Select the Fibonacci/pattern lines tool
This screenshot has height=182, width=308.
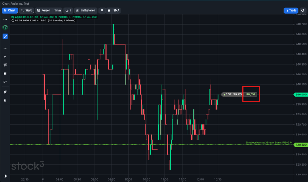point(5,65)
